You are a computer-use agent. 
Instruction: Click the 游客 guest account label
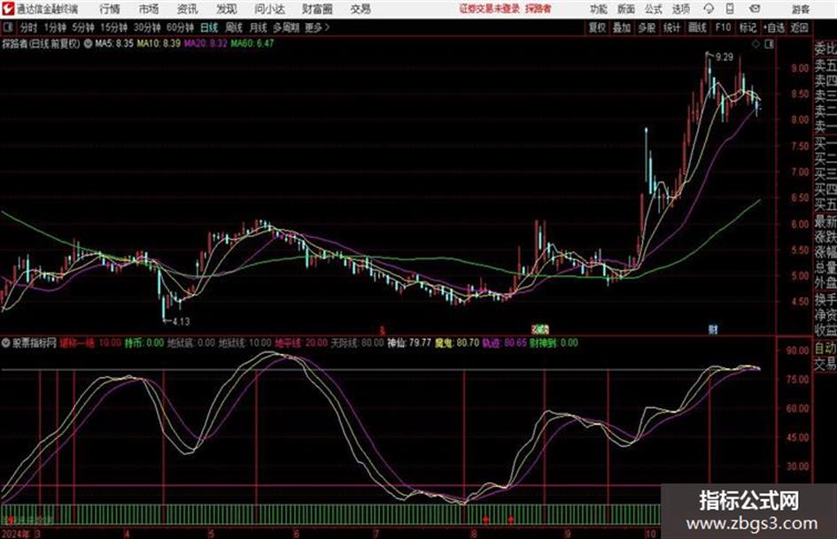801,9
